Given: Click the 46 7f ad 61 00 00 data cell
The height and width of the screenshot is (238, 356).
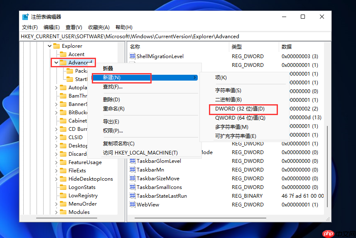Looking at the screenshot, I should pyautogui.click(x=303, y=196).
